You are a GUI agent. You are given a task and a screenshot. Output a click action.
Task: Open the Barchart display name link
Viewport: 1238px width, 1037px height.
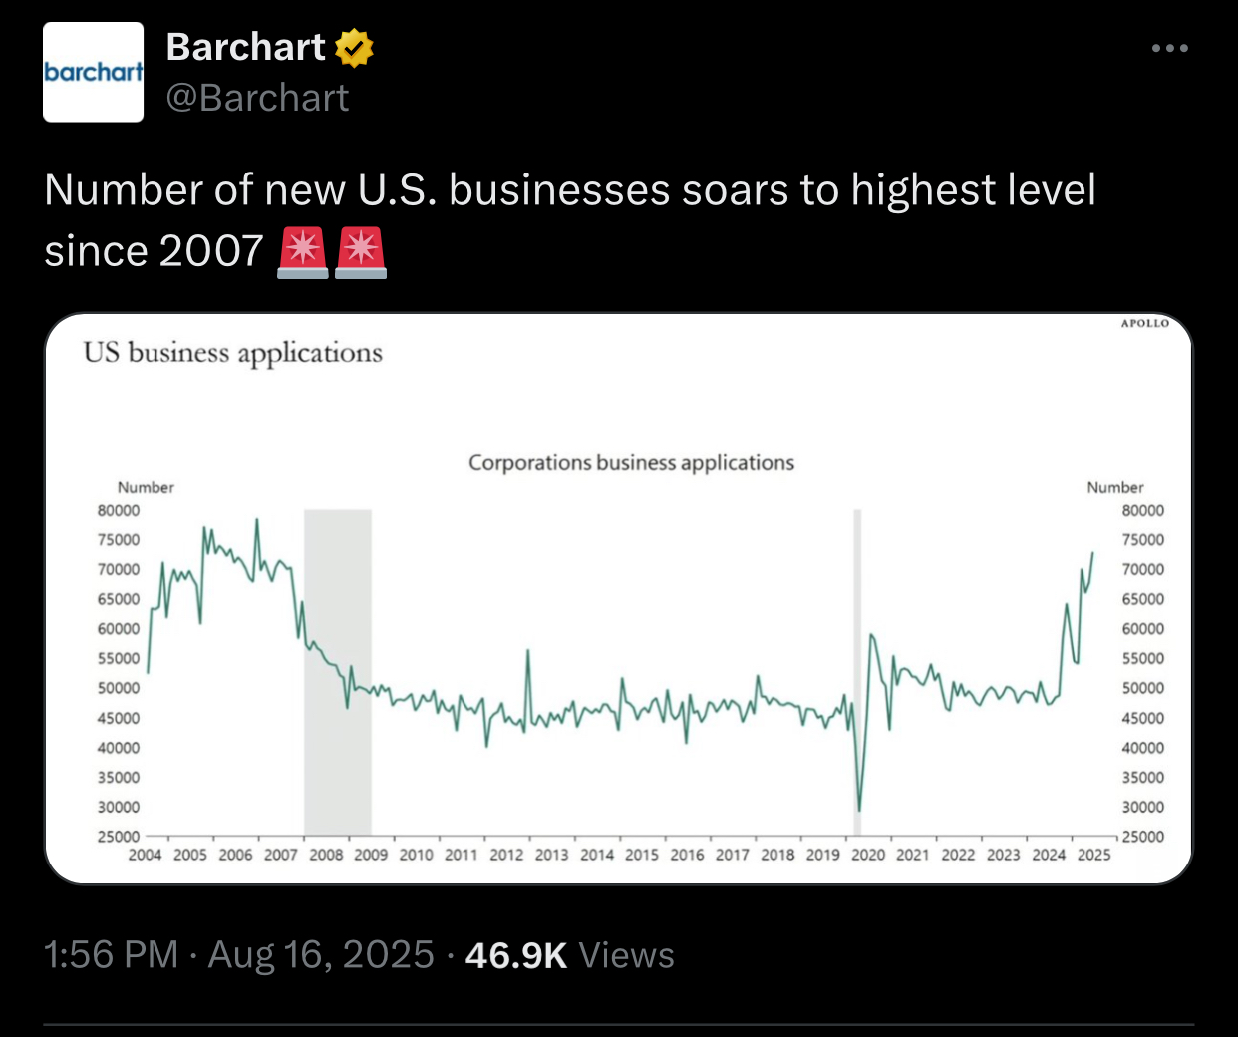245,47
